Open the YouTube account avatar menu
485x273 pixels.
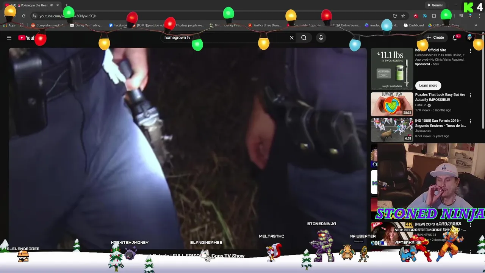[469, 38]
